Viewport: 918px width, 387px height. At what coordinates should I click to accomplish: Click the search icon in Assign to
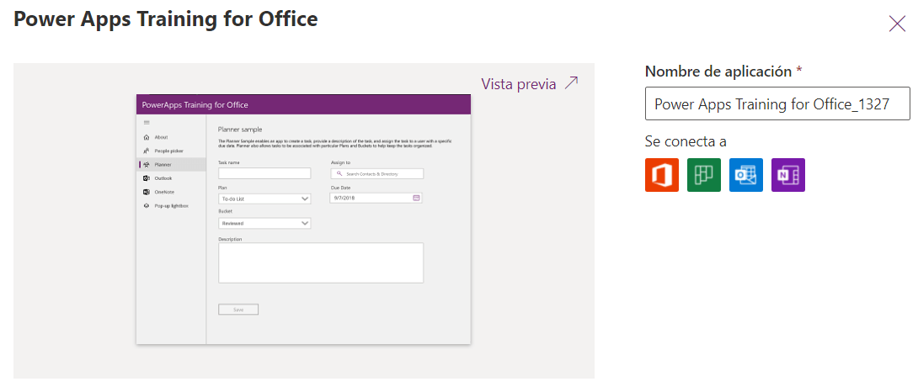(339, 173)
